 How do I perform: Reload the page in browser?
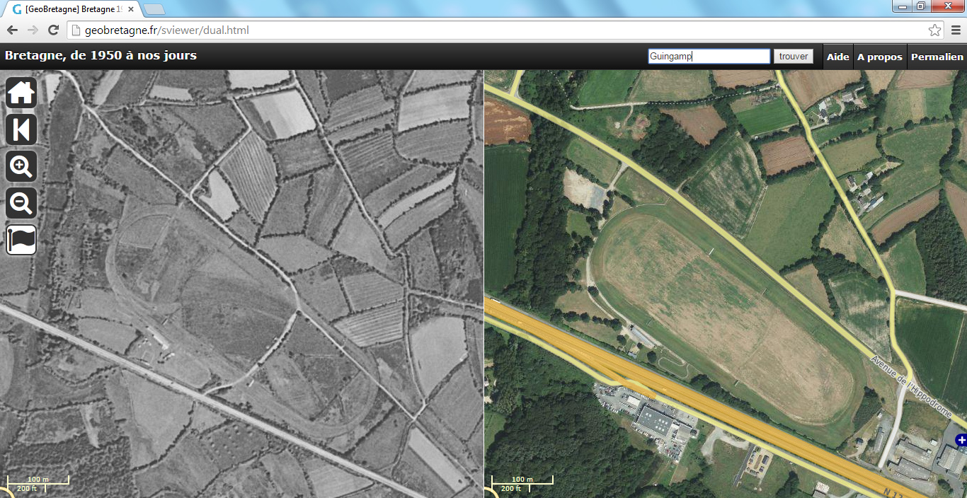(x=53, y=30)
